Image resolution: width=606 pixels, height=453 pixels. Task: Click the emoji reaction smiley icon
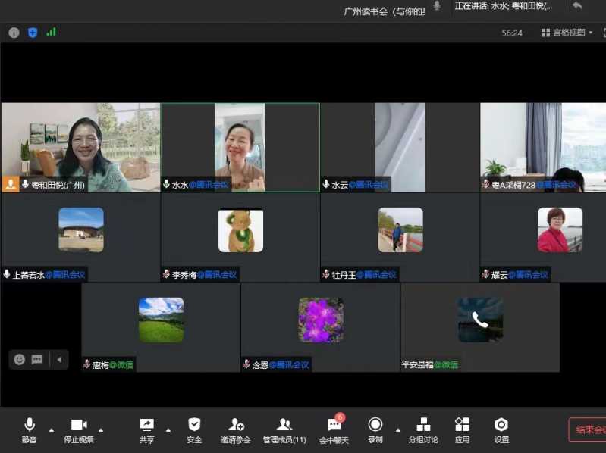(20, 359)
